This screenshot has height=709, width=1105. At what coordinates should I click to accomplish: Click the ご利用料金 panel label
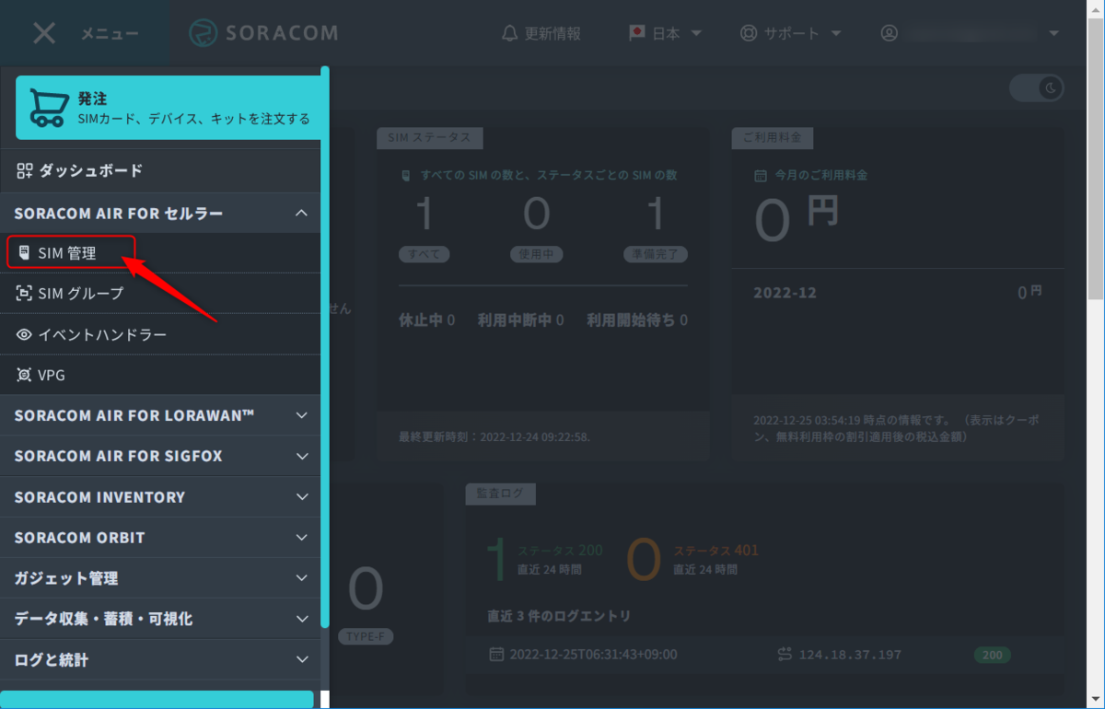[x=772, y=137]
